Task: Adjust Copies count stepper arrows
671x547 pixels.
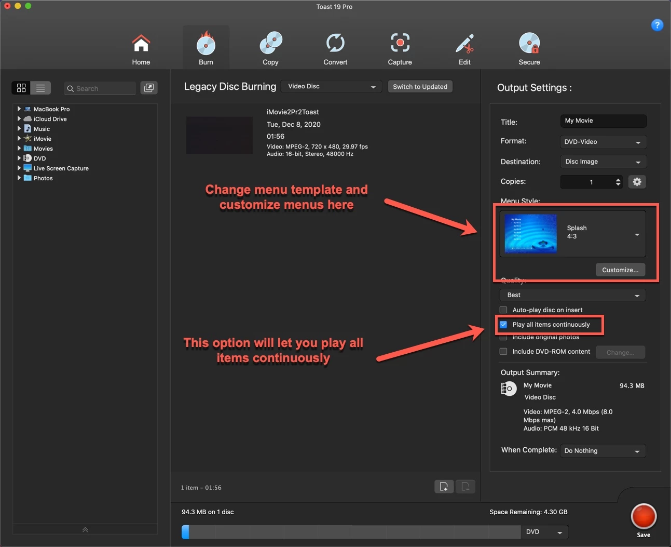Action: pos(618,182)
